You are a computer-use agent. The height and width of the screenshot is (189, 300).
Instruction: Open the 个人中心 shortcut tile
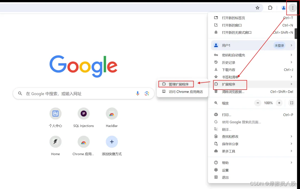(55, 118)
